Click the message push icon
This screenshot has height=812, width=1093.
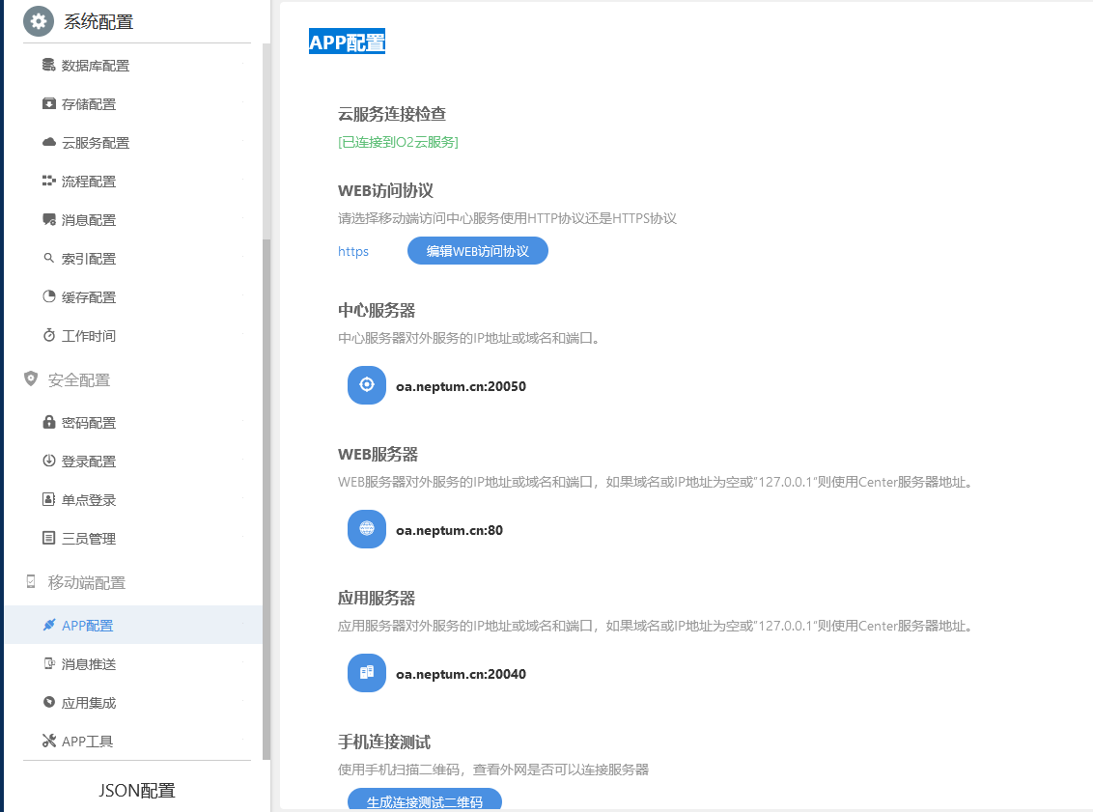(49, 663)
